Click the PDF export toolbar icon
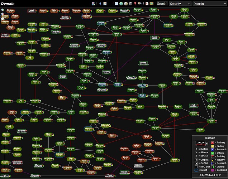The image size is (228, 179). click(x=147, y=4)
